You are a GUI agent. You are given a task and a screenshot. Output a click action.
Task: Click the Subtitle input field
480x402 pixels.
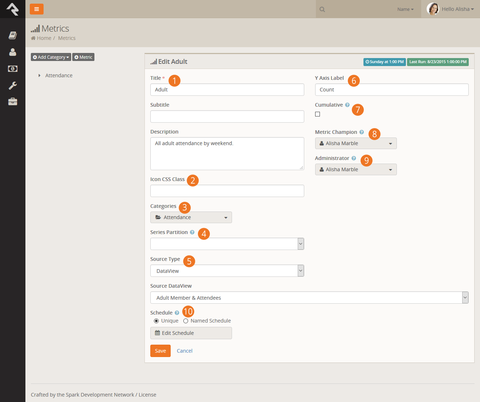[x=227, y=116]
